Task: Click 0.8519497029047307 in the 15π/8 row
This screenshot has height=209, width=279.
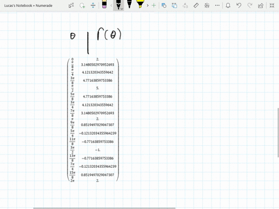Action: 98,175
